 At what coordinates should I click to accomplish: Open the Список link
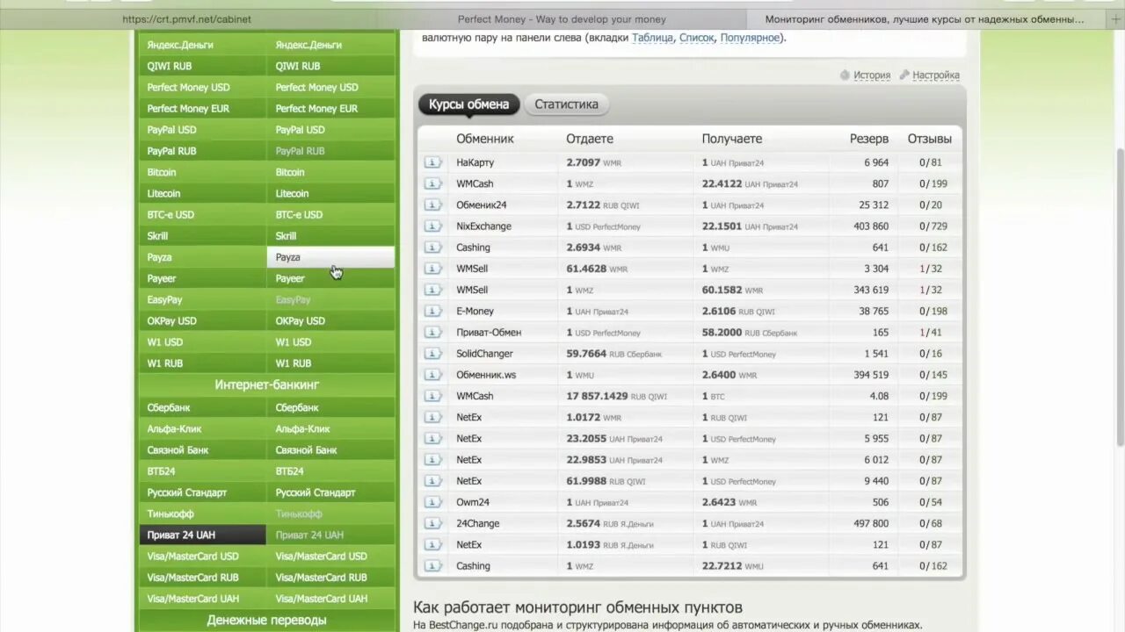click(696, 38)
